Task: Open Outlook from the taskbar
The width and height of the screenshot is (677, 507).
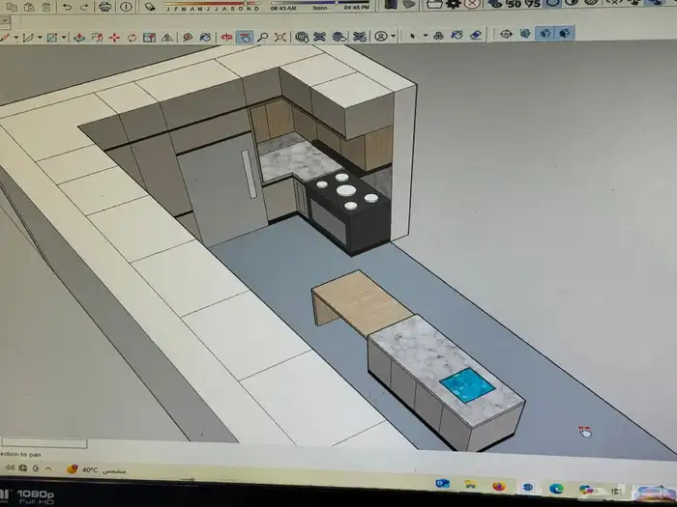Action: pos(443,484)
